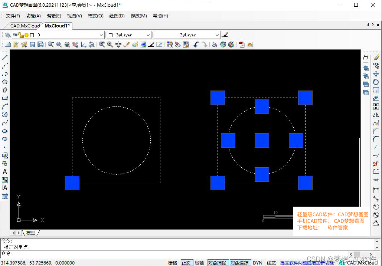Image resolution: width=382 pixels, height=266 pixels.
Task: Close the document tab with X
Action: point(378,25)
